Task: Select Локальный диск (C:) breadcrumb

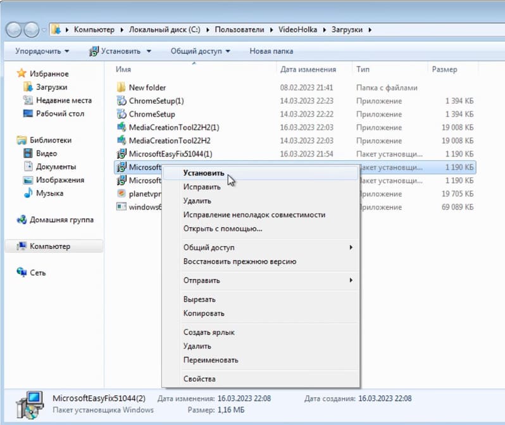Action: (x=165, y=30)
